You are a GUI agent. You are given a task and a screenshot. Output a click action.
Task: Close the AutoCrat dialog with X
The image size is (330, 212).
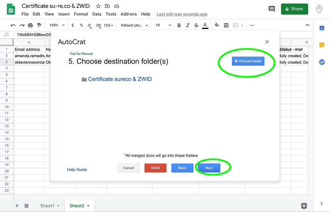tap(267, 42)
